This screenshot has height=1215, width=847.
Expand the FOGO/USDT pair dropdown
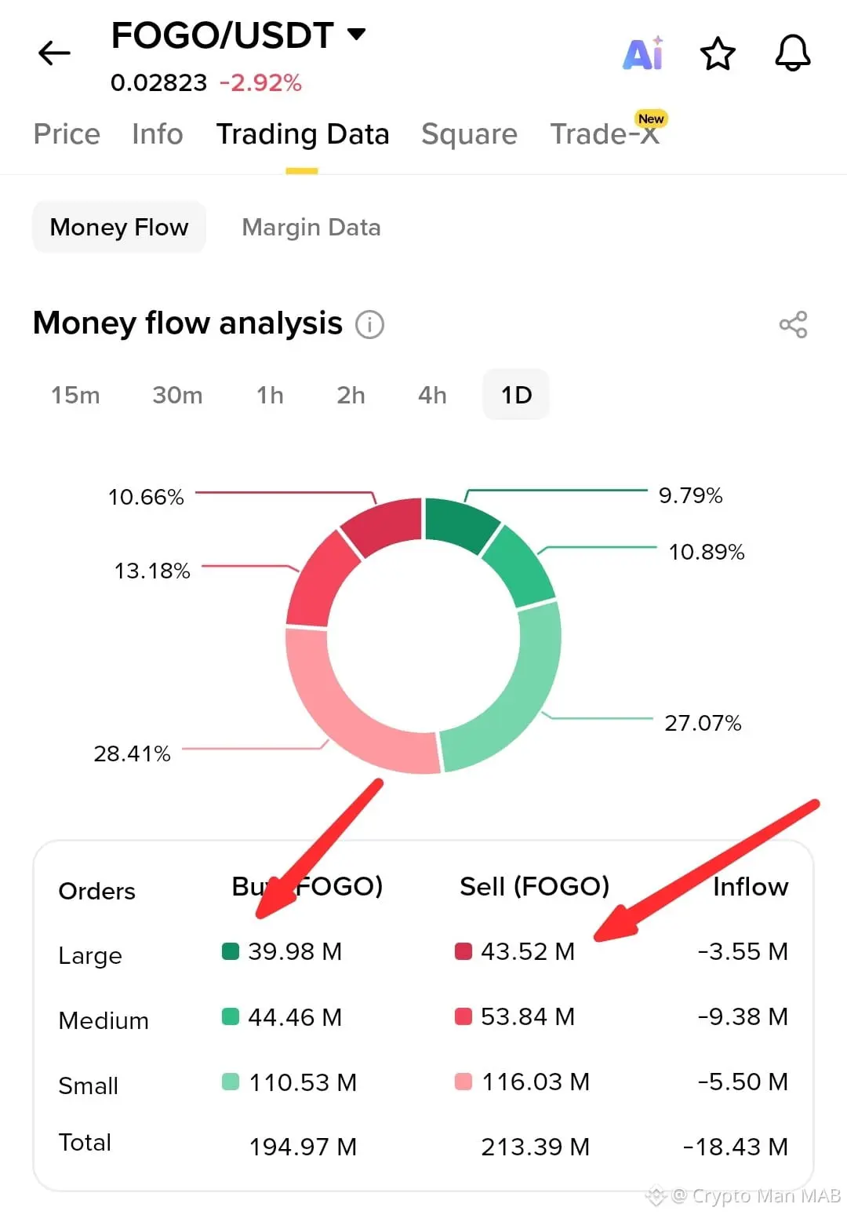357,35
